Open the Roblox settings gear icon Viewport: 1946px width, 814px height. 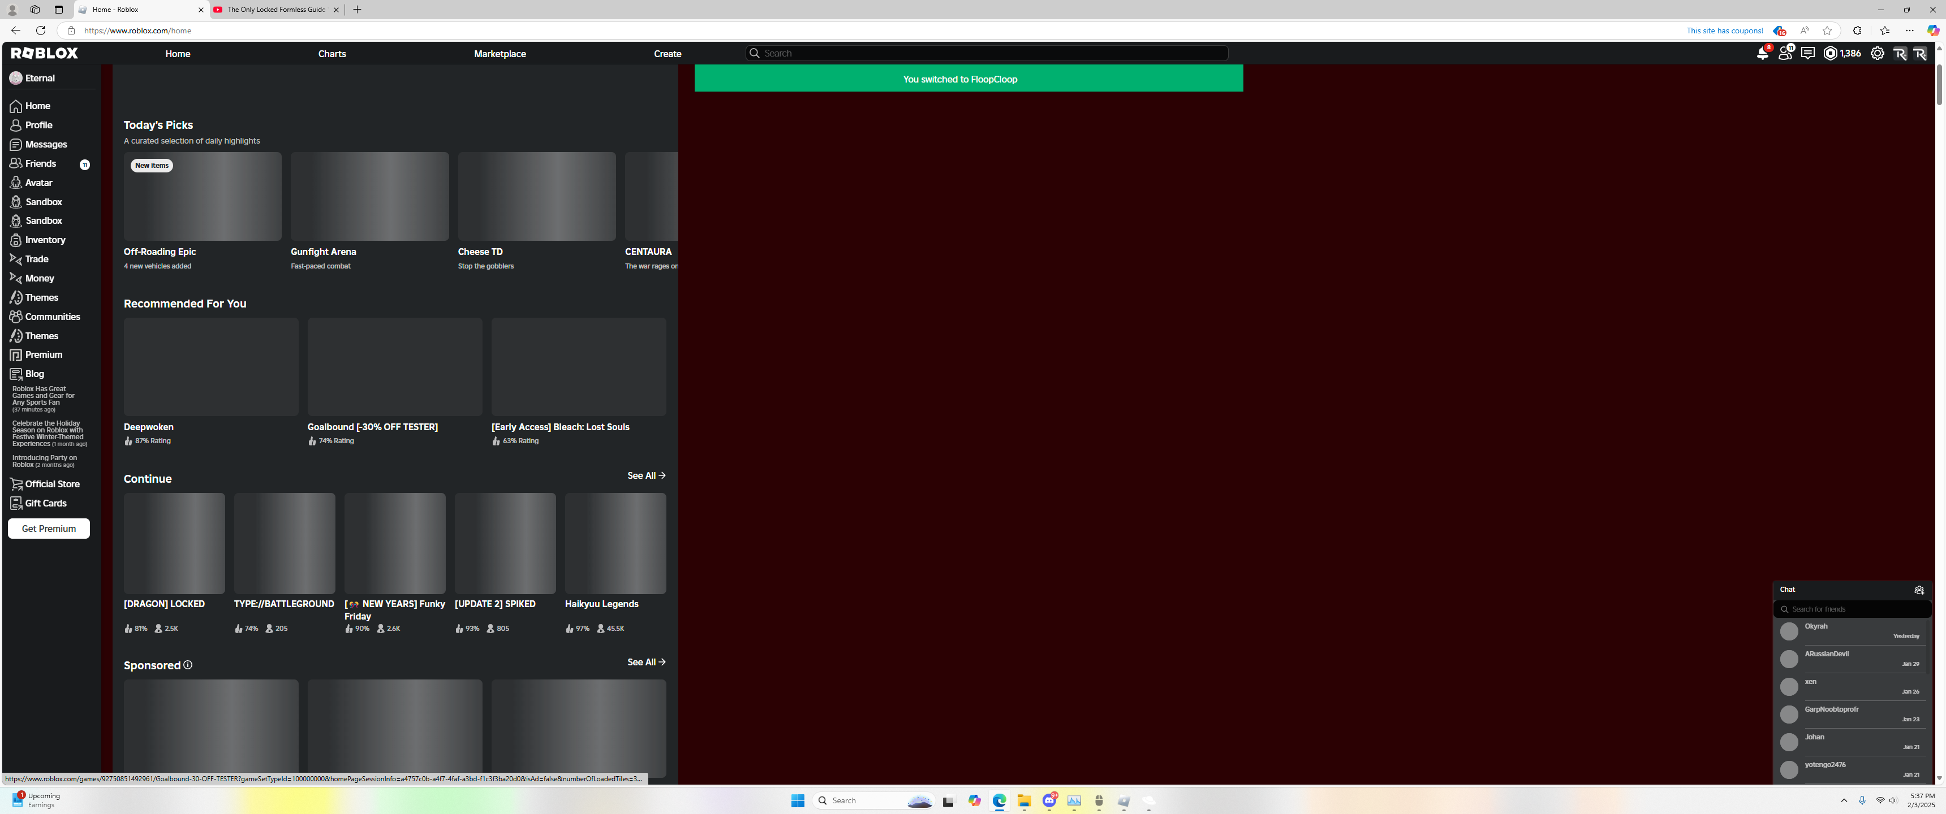point(1877,54)
